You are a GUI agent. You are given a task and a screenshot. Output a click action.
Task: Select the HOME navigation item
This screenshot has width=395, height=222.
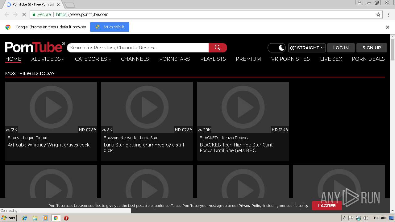click(13, 59)
